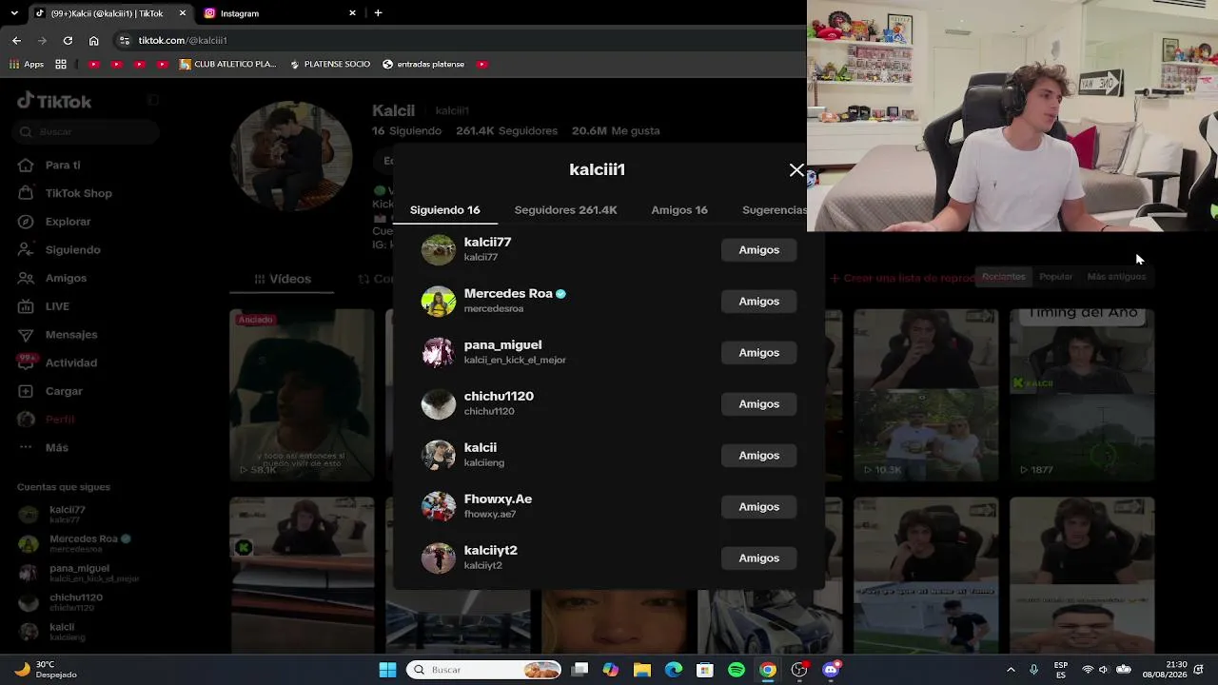The height and width of the screenshot is (685, 1218).
Task: Open Para ti feed in sidebar
Action: pyautogui.click(x=63, y=165)
